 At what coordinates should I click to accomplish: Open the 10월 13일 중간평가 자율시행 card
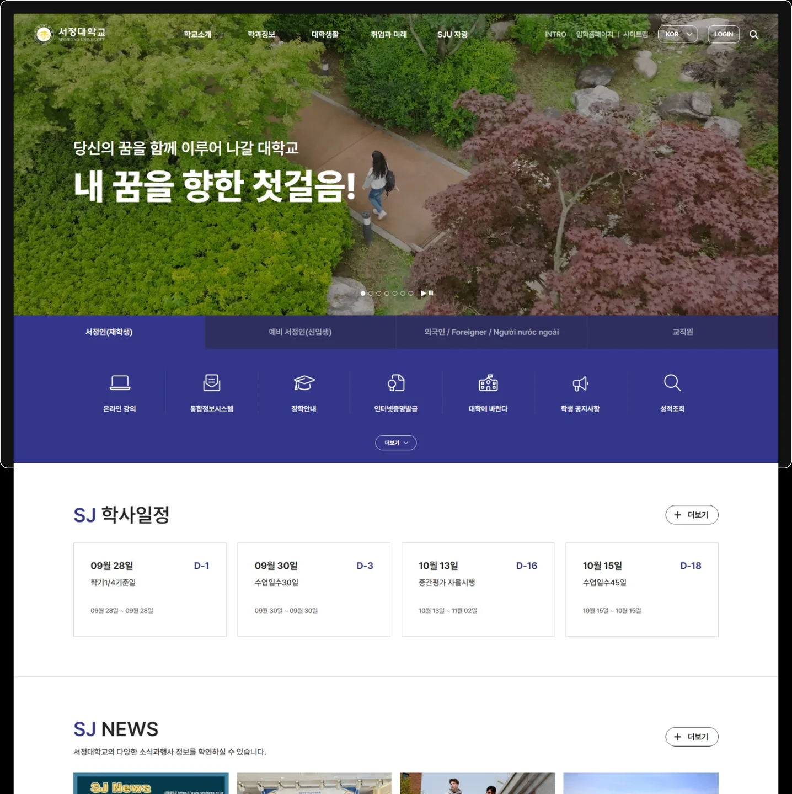pos(478,589)
